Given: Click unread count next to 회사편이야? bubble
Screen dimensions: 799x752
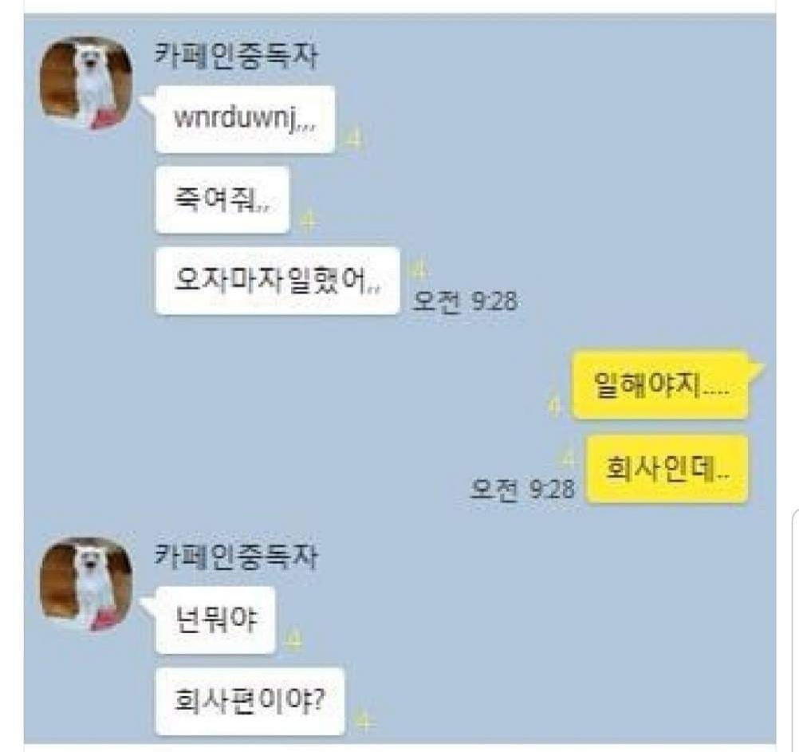Looking at the screenshot, I should [364, 722].
